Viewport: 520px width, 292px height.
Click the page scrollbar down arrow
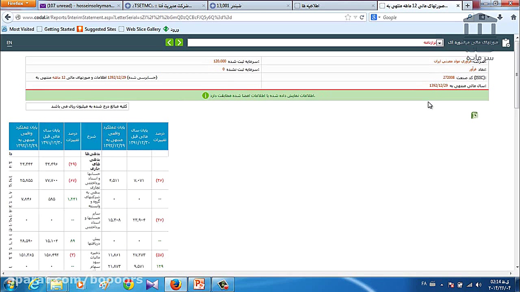click(x=517, y=267)
